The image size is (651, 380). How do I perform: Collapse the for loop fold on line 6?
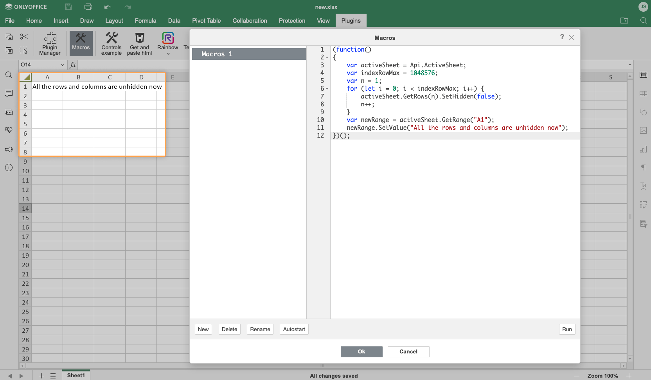pos(327,89)
